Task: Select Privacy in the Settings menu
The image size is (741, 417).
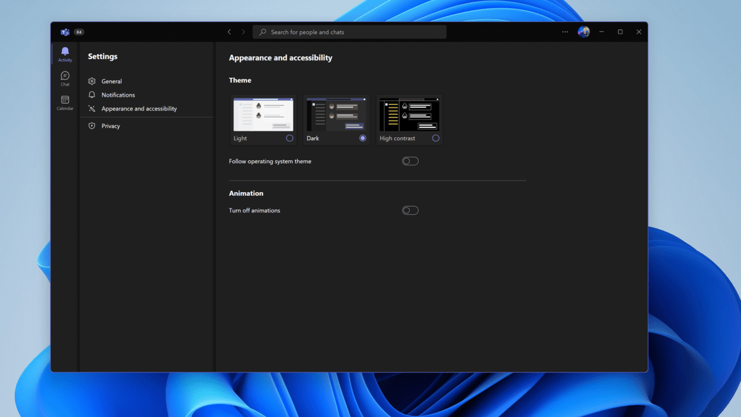Action: click(x=111, y=125)
